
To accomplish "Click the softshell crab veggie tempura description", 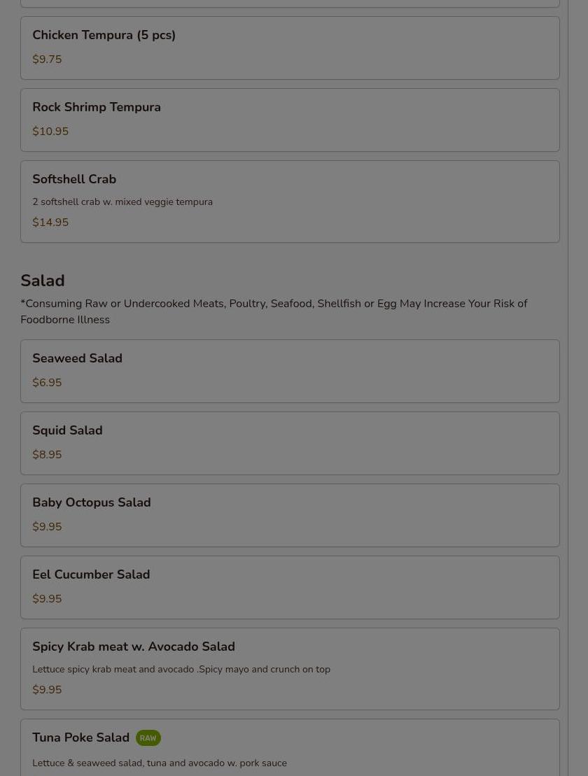I will [122, 202].
